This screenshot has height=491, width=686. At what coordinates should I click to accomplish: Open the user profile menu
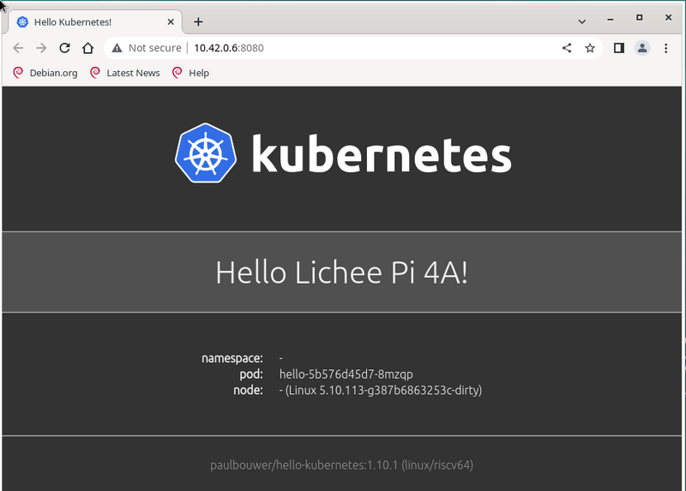tap(642, 48)
